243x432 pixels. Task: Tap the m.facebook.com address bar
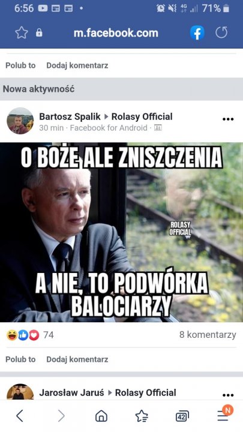[x=116, y=33]
